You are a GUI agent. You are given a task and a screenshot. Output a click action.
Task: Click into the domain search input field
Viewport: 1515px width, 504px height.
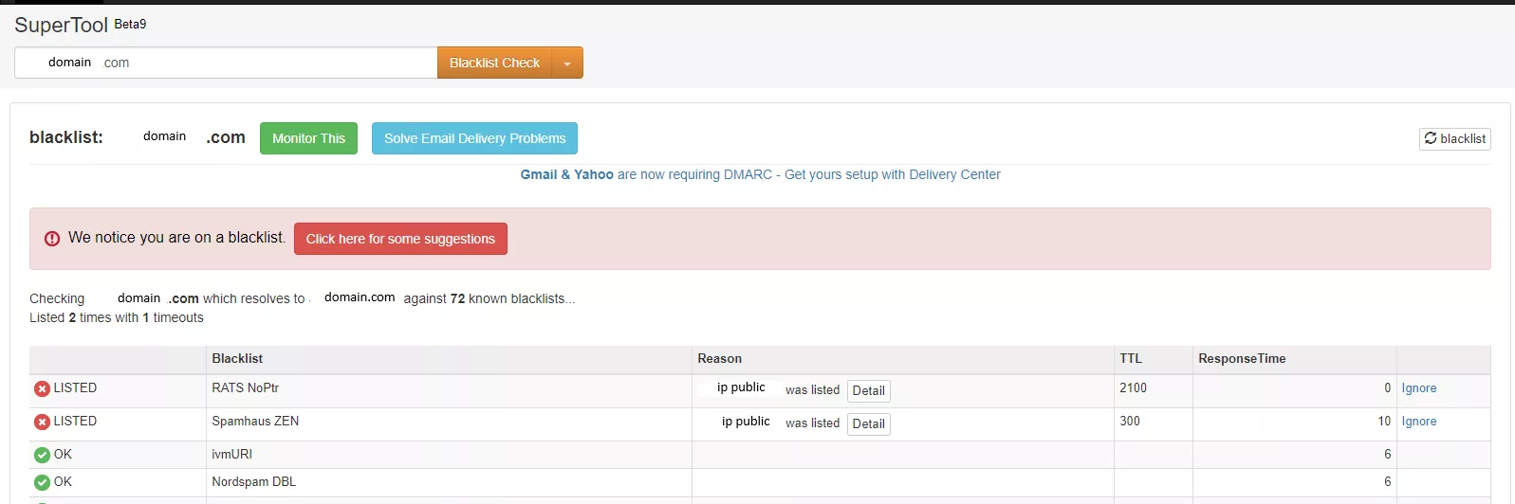(x=226, y=63)
